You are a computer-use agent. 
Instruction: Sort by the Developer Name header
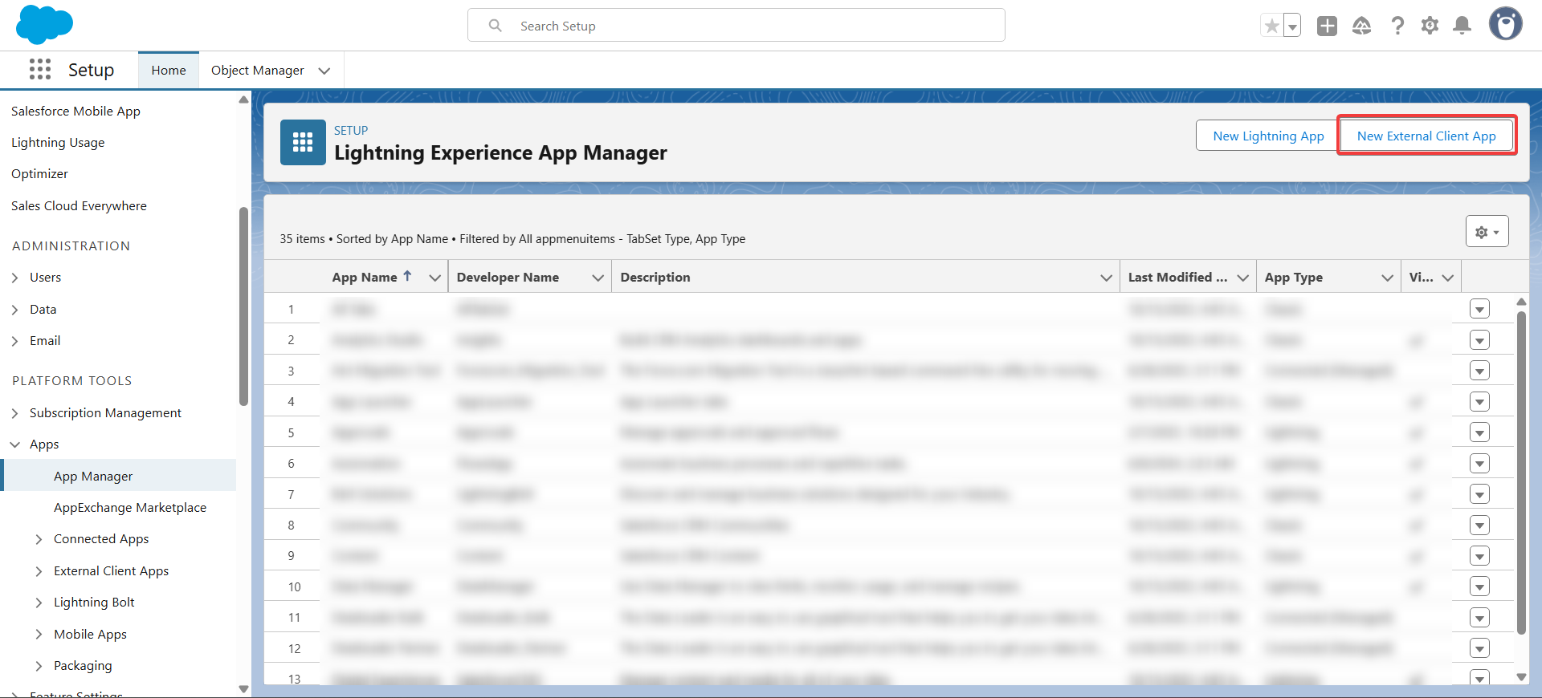(508, 277)
